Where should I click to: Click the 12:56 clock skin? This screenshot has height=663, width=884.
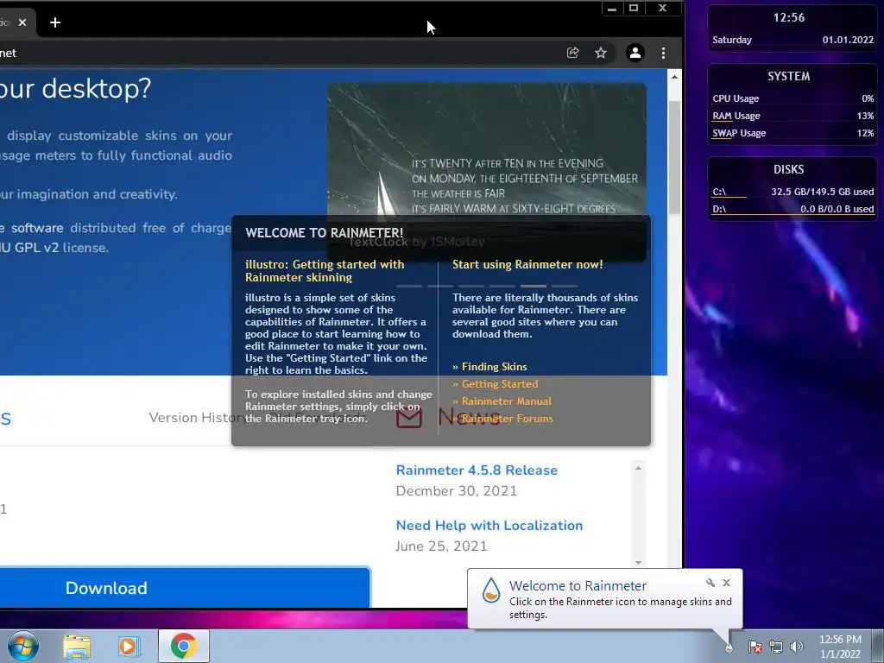pos(792,28)
